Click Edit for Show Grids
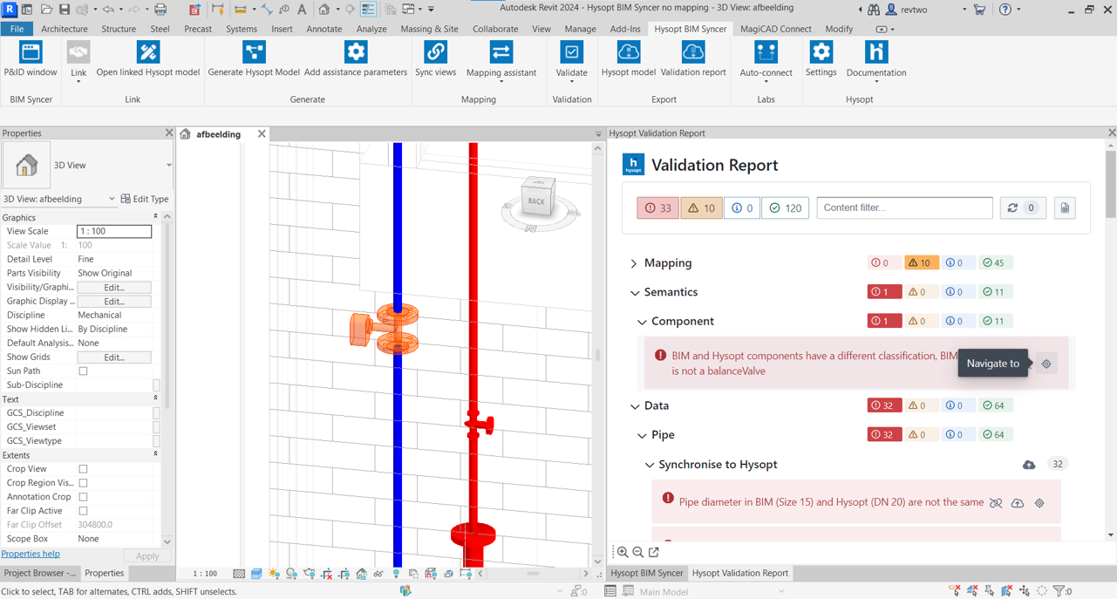Screen dimensions: 1117x599 (x=114, y=357)
